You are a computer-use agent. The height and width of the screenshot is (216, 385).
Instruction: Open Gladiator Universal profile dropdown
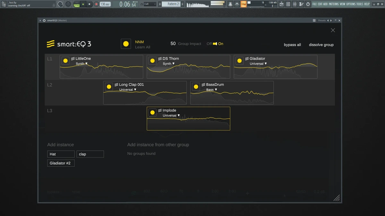[x=259, y=64]
